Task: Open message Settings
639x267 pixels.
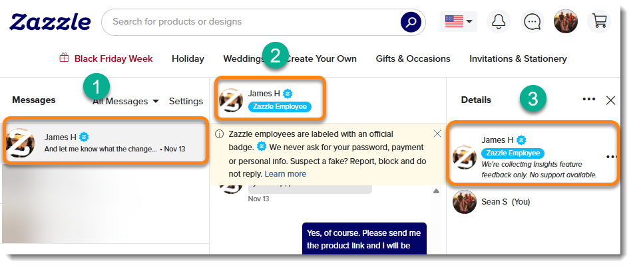Action: tap(186, 101)
